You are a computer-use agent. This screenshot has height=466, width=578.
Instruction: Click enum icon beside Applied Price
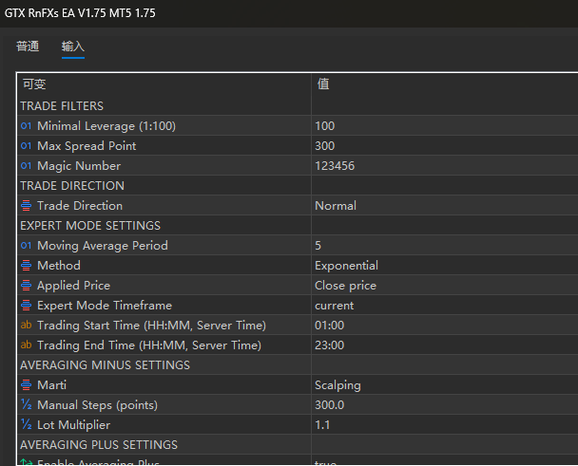(27, 285)
